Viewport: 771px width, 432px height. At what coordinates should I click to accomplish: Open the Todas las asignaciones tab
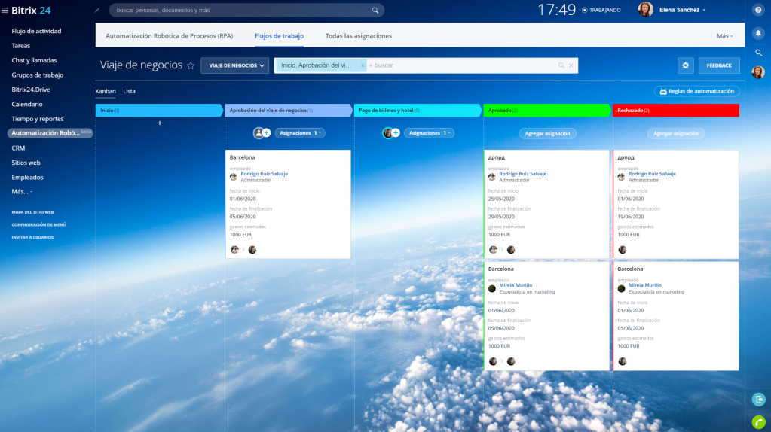click(358, 36)
